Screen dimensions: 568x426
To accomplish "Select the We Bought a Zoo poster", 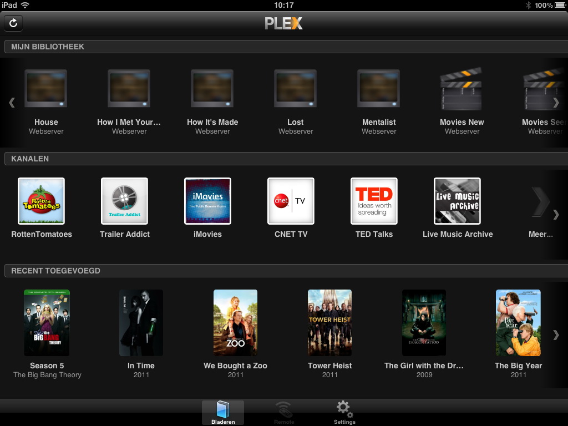I will pos(235,322).
